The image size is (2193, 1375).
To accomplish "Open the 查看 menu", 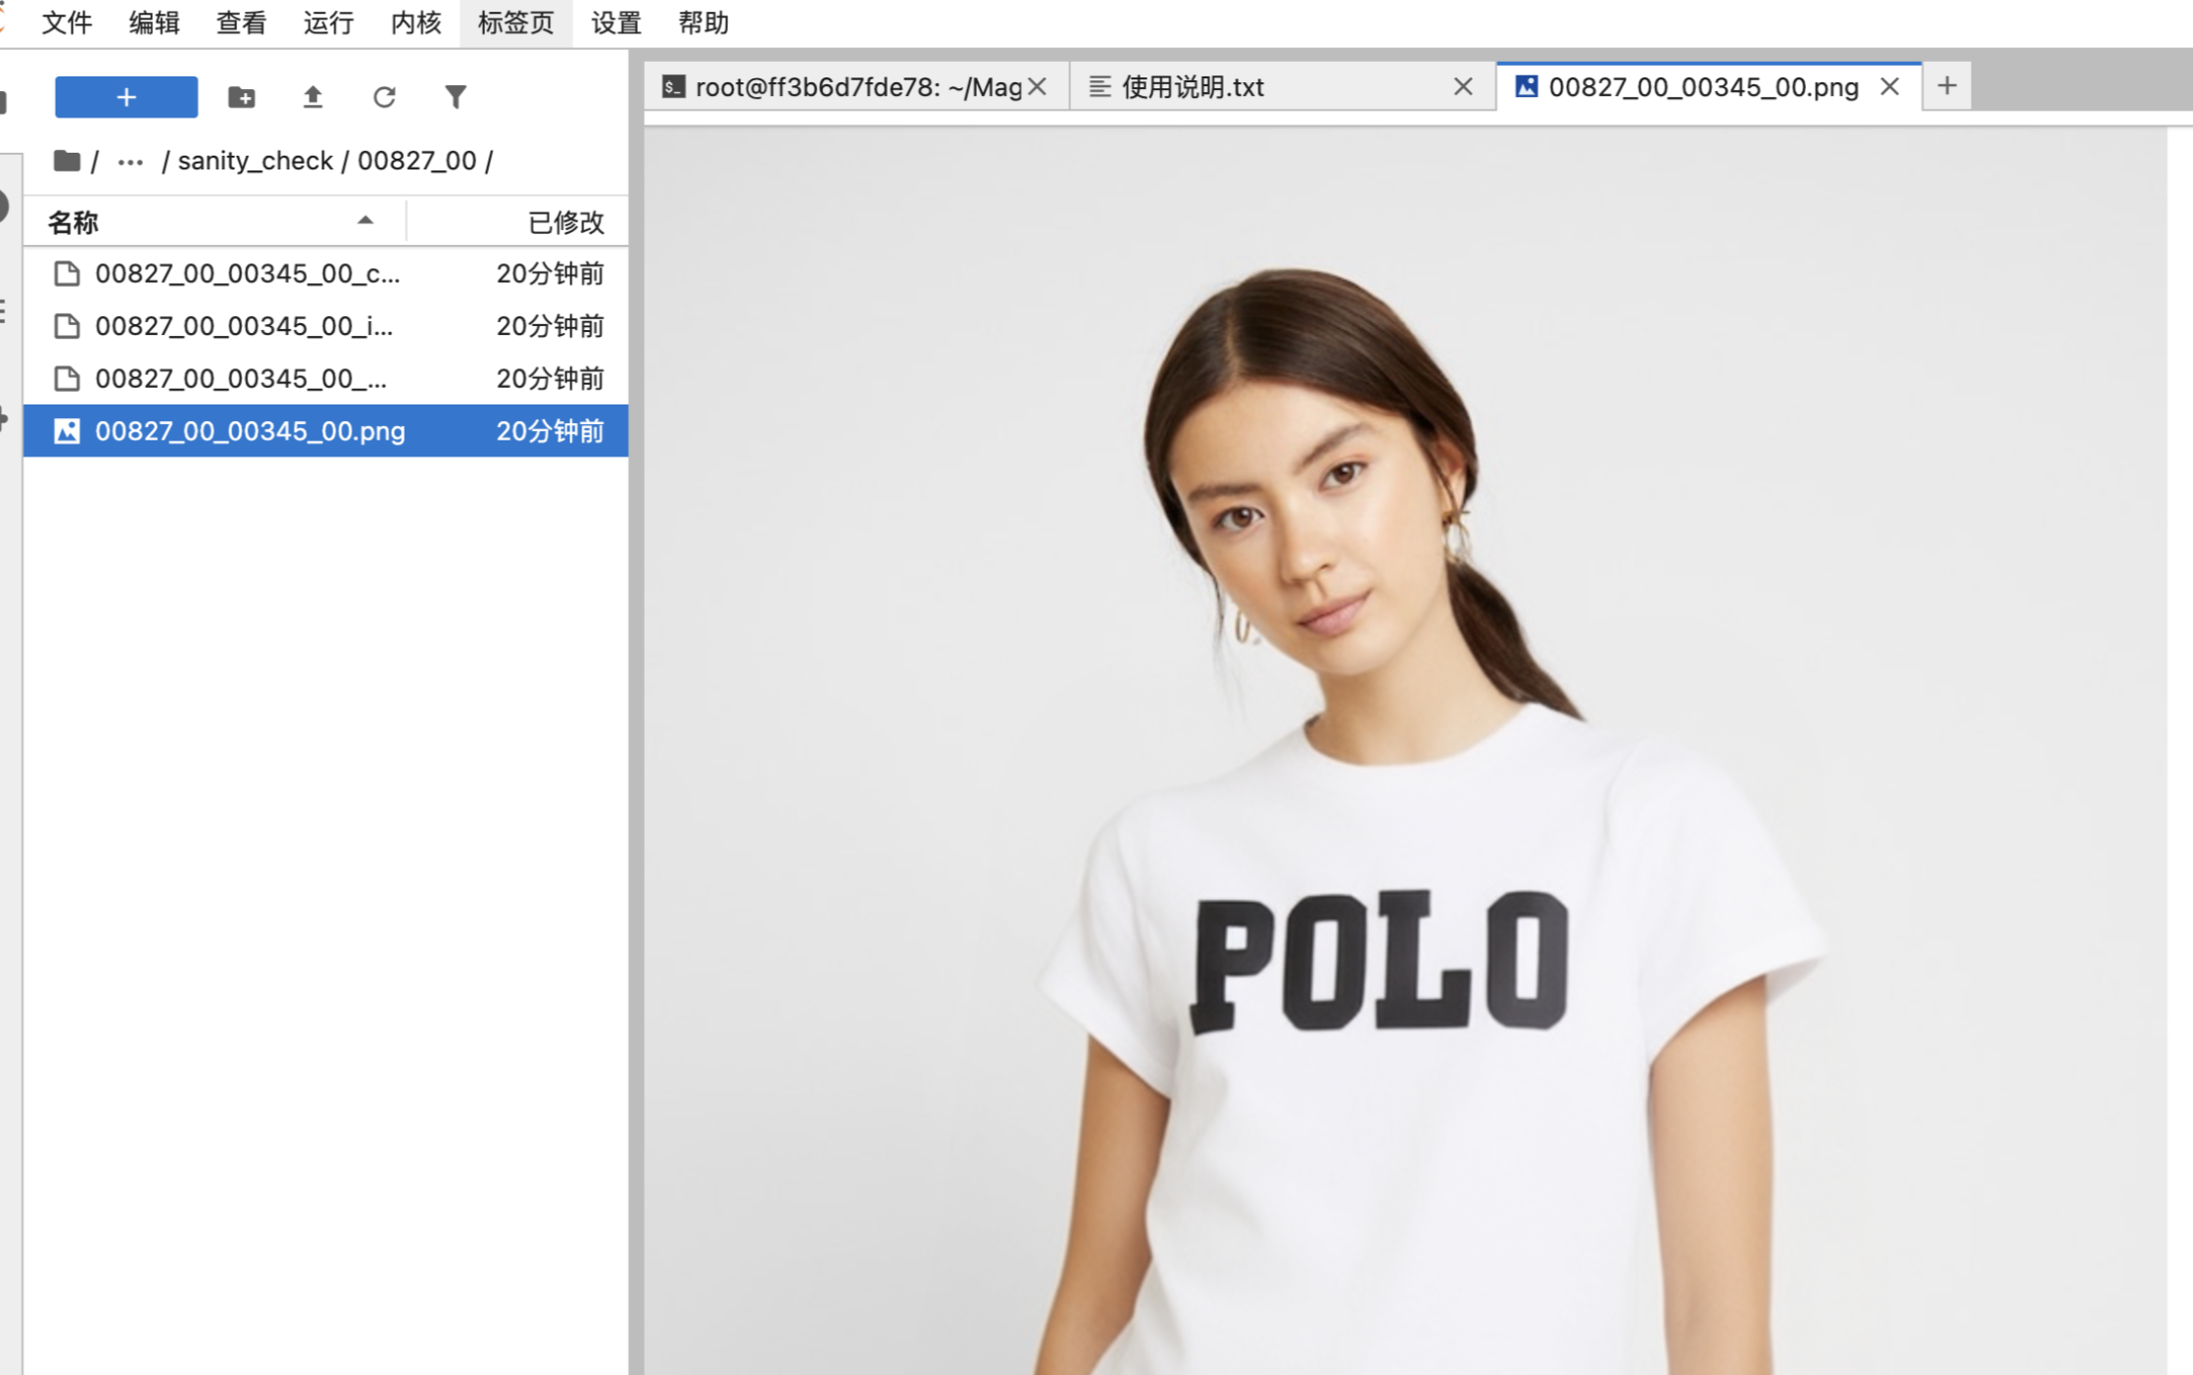I will pyautogui.click(x=241, y=23).
